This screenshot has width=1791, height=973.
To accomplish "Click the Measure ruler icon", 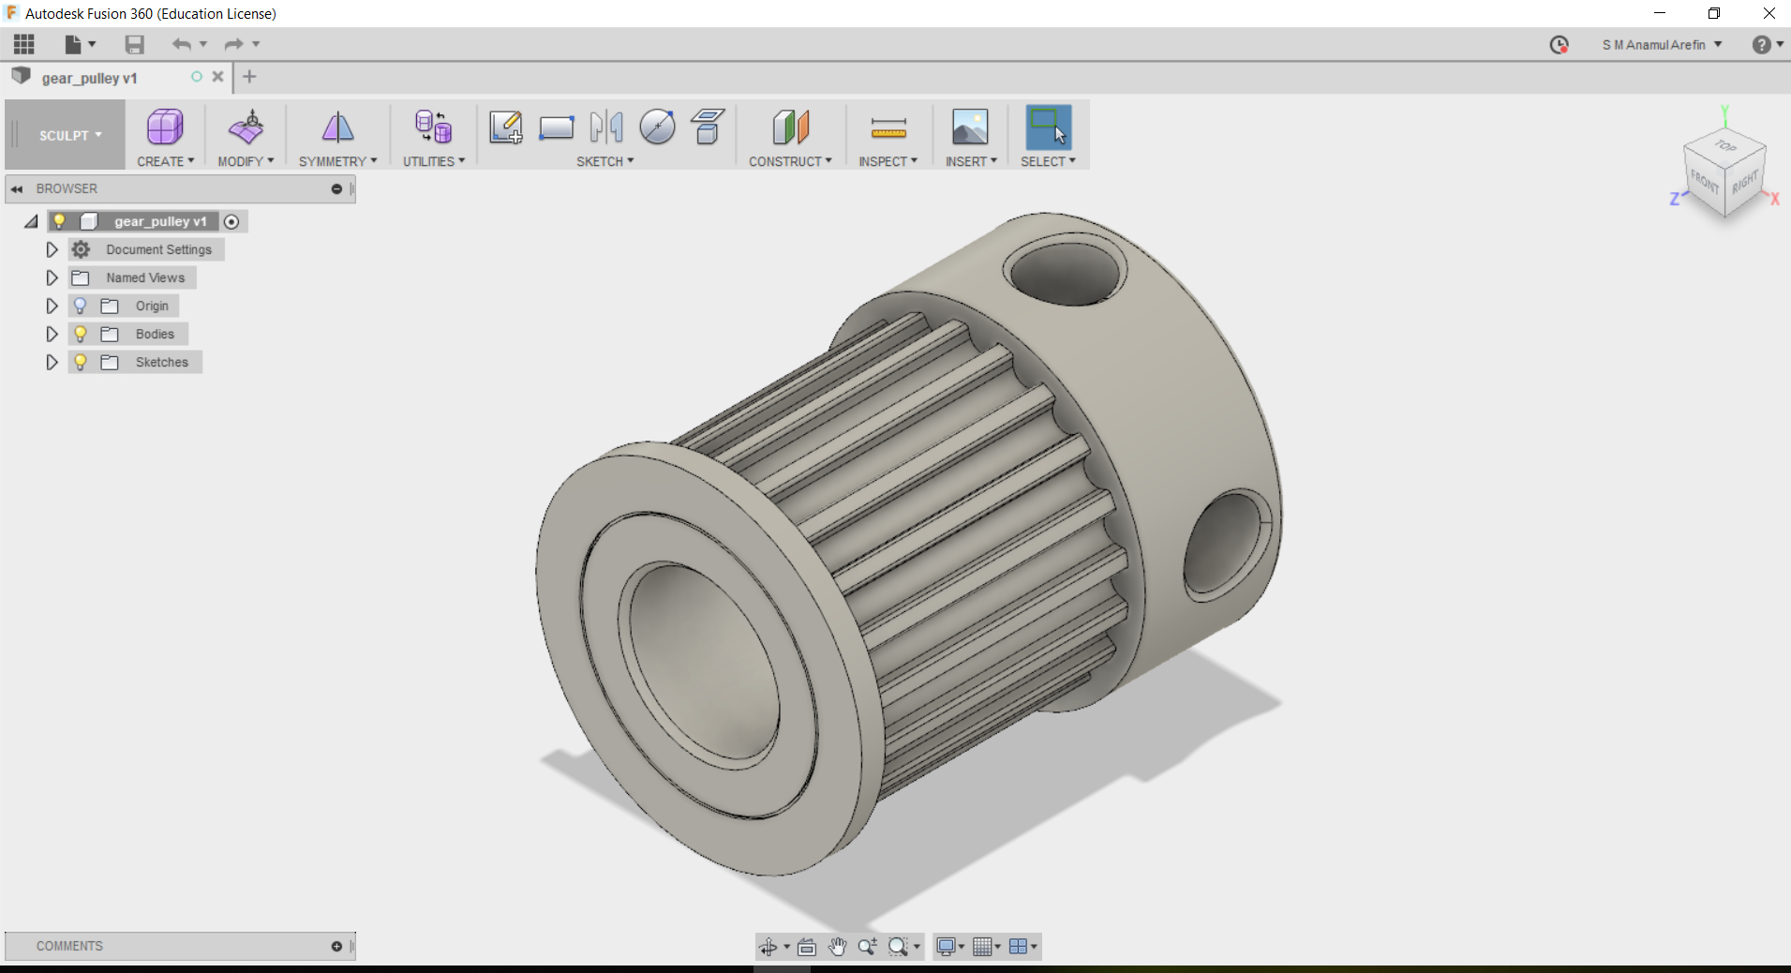I will [x=888, y=127].
